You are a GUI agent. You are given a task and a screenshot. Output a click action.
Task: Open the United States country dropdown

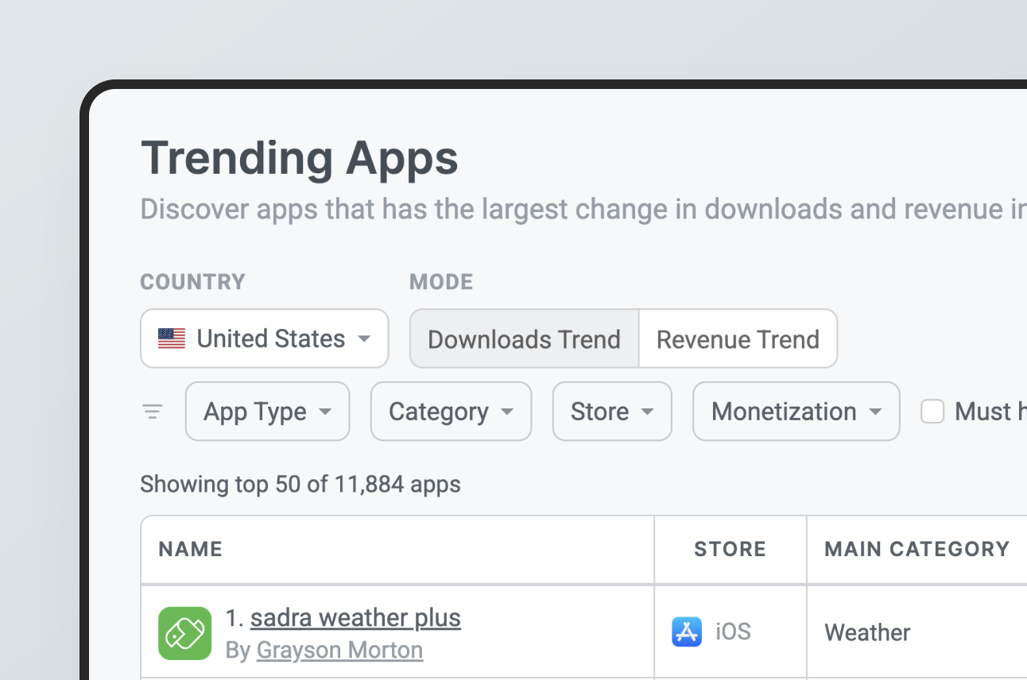pos(264,338)
